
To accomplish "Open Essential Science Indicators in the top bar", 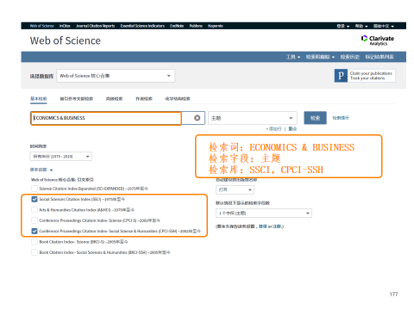I will coord(142,26).
